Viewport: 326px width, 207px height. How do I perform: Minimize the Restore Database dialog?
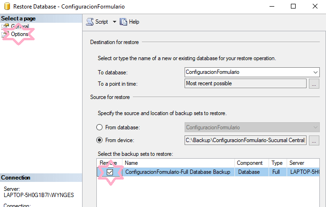(x=271, y=6)
